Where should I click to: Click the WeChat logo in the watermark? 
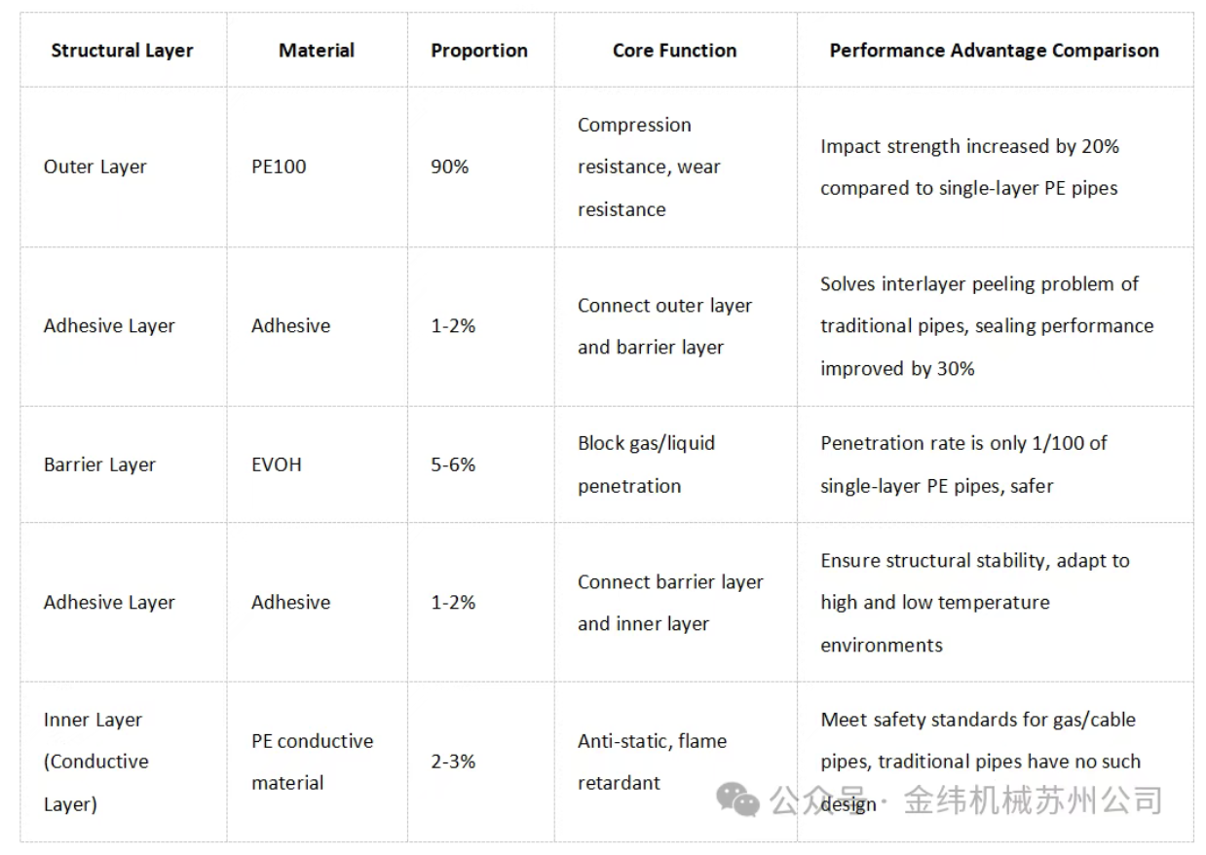pyautogui.click(x=737, y=799)
